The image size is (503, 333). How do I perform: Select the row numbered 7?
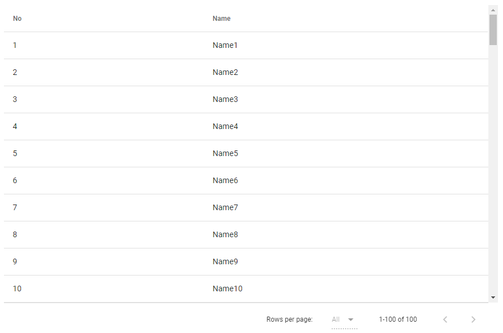tap(15, 207)
